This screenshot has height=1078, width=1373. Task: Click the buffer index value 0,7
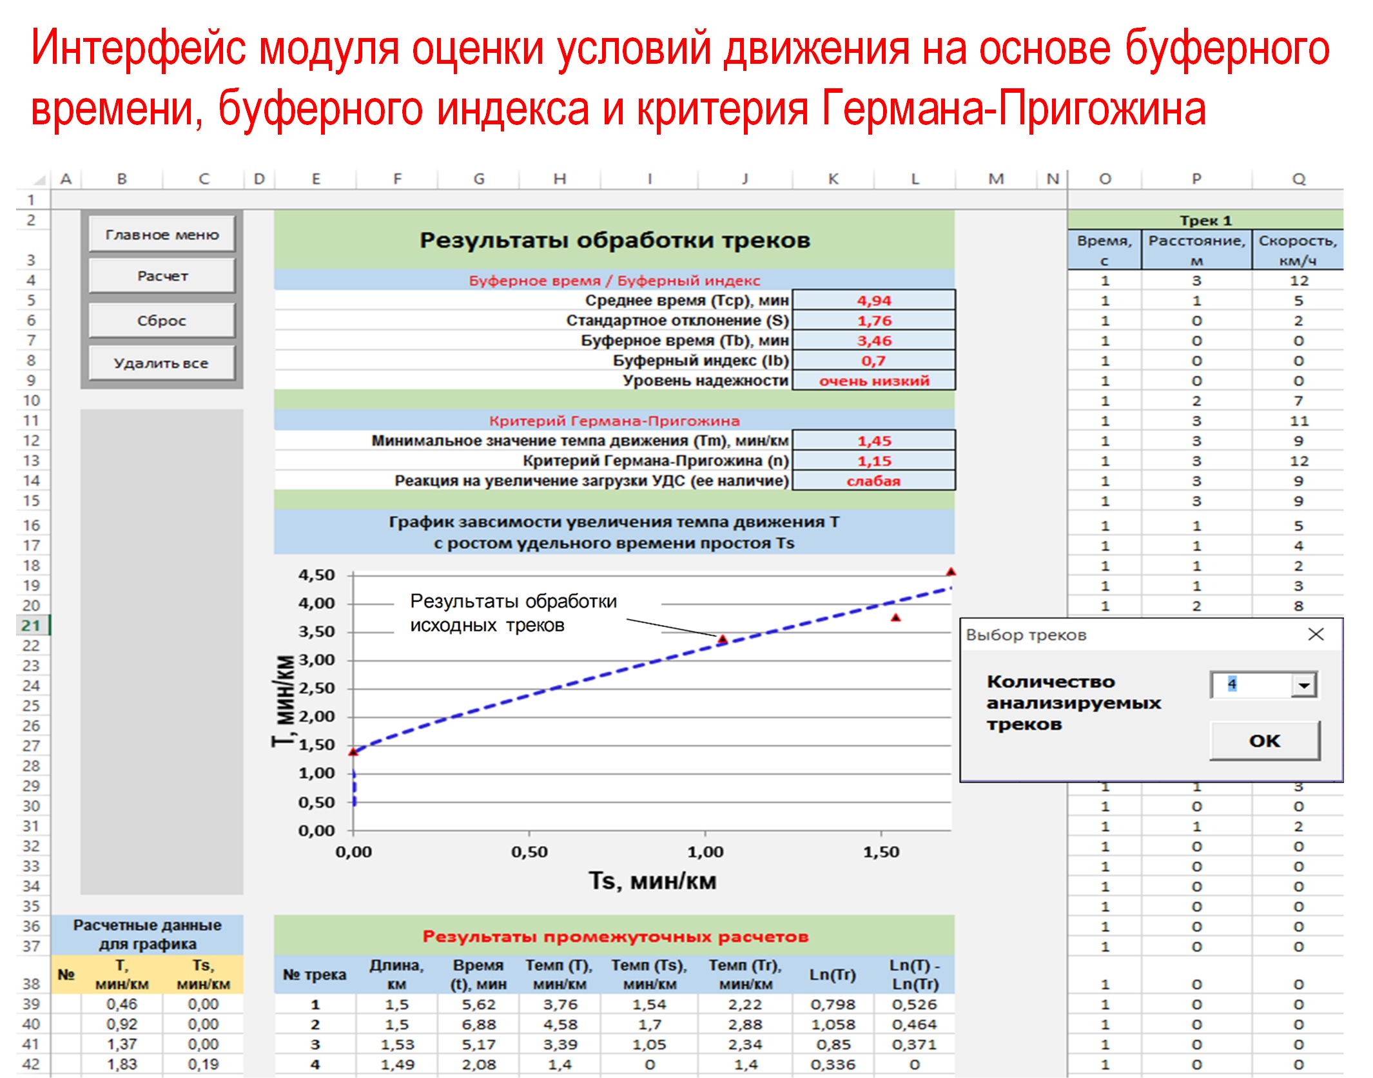[873, 360]
